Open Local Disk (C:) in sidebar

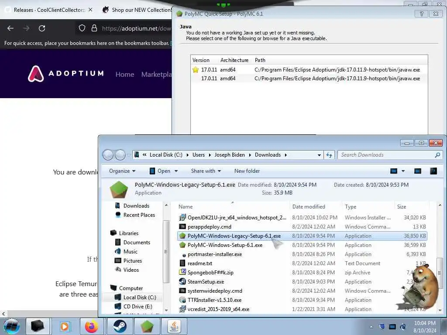click(136, 297)
